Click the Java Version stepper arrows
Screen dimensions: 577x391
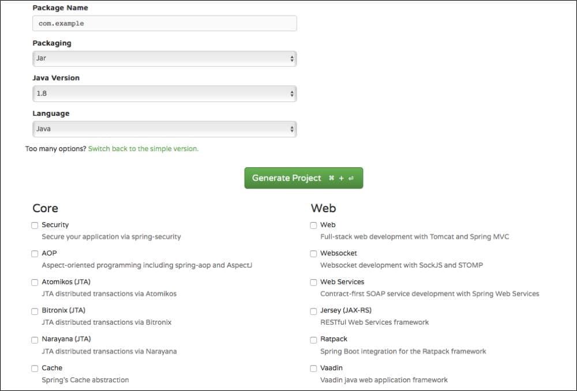click(292, 93)
